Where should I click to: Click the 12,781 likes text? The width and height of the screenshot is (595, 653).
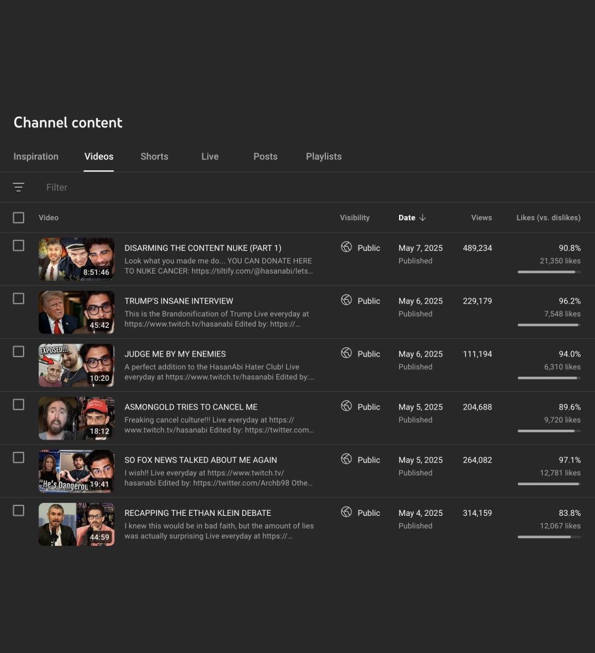[x=560, y=473]
